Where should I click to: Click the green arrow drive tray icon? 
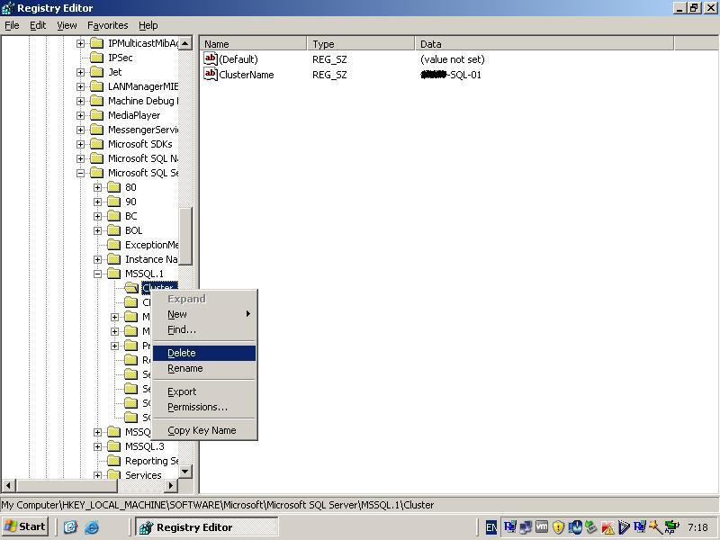[x=591, y=526]
